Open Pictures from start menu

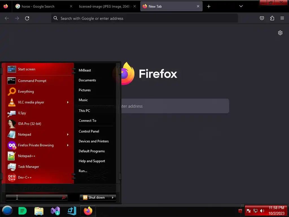(x=85, y=90)
